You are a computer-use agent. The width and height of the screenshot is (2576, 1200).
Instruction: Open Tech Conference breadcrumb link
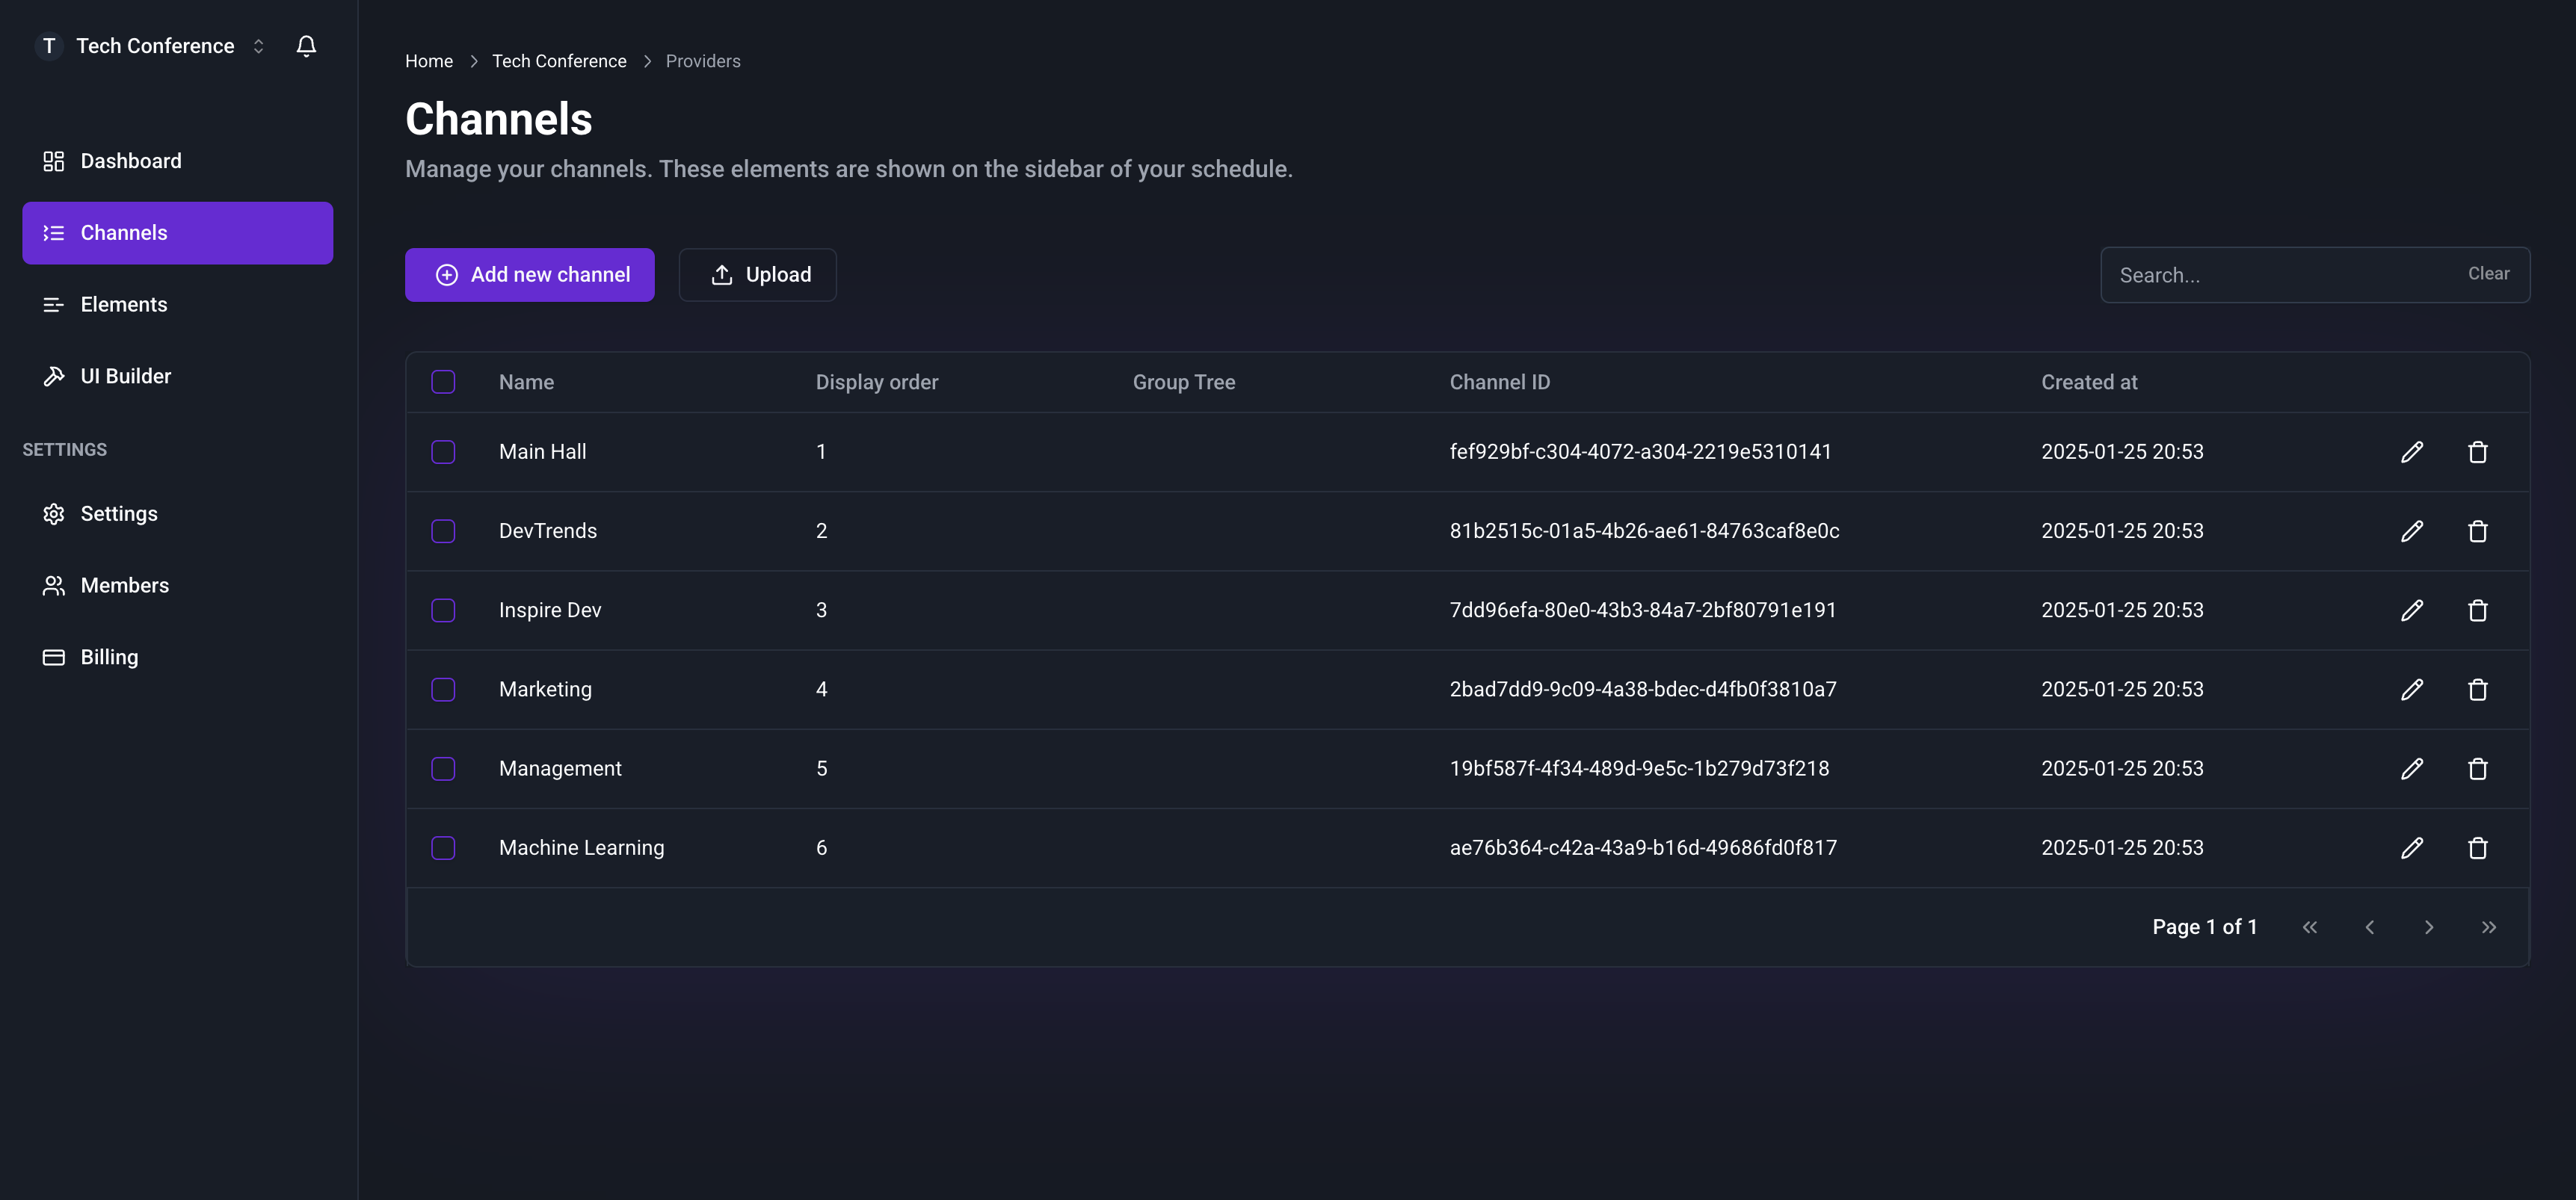pos(559,61)
